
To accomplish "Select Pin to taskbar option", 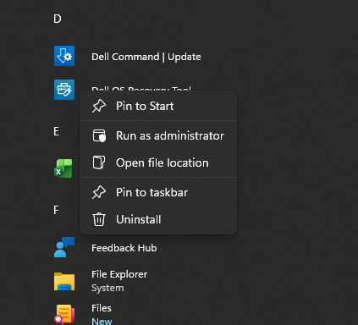I will (x=158, y=193).
